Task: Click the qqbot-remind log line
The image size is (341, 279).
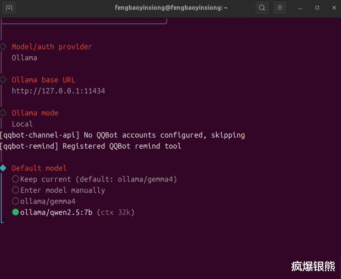Action: click(x=91, y=146)
